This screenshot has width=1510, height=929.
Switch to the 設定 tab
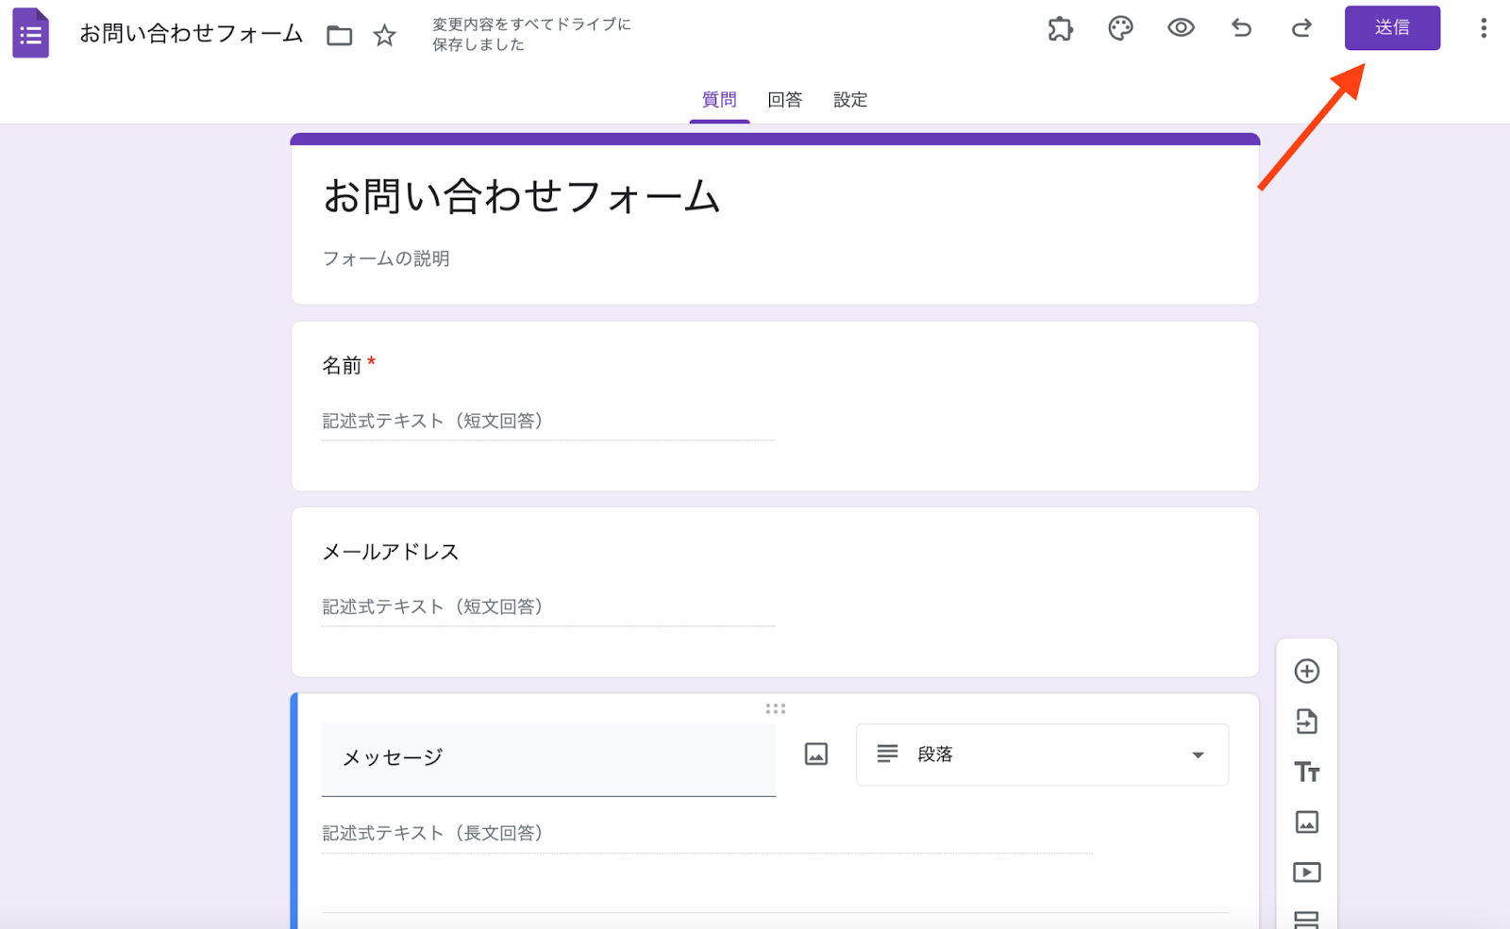(849, 100)
